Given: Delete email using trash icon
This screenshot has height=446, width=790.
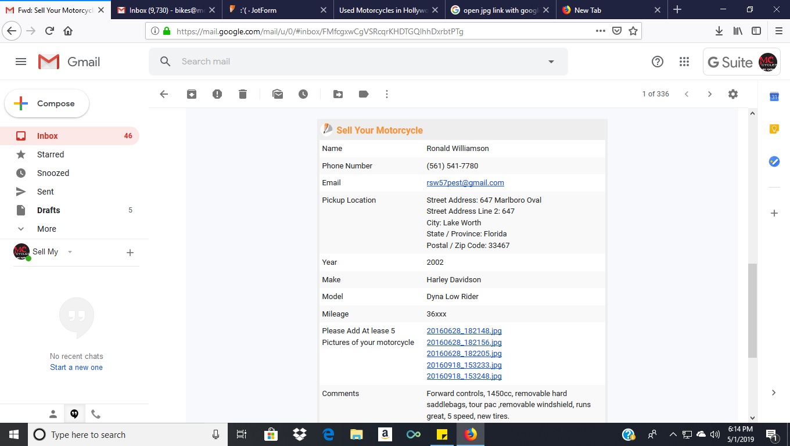Looking at the screenshot, I should tap(243, 94).
